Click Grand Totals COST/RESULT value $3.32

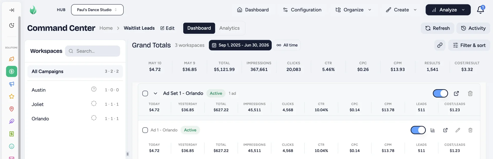tap(467, 69)
